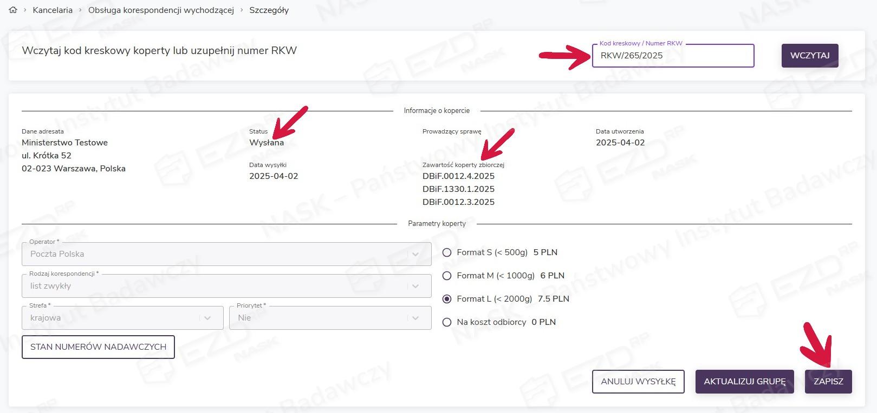Select Format L radio option
Viewport: 877px width, 413px height.
(x=447, y=299)
